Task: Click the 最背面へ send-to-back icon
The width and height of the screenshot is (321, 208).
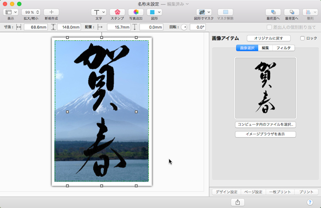Action: [292, 12]
